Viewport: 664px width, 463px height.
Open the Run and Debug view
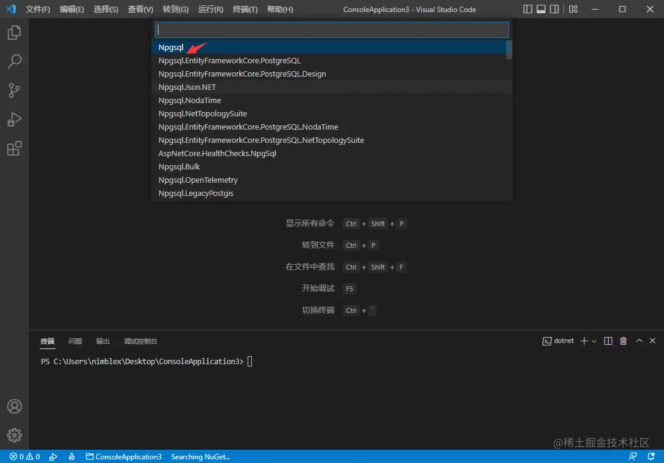[14, 119]
